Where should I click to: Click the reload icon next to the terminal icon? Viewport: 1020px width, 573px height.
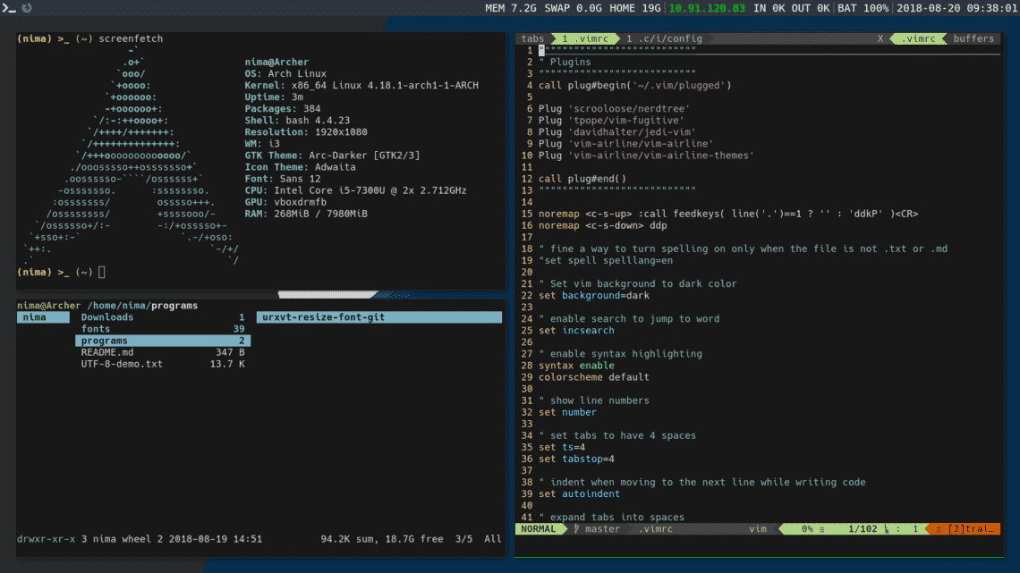coord(25,9)
